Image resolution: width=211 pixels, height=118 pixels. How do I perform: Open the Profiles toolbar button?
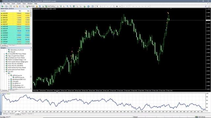tap(6, 6)
